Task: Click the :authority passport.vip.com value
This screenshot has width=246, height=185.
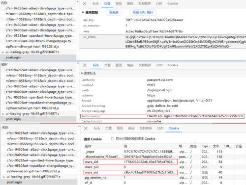Action: (x=160, y=80)
